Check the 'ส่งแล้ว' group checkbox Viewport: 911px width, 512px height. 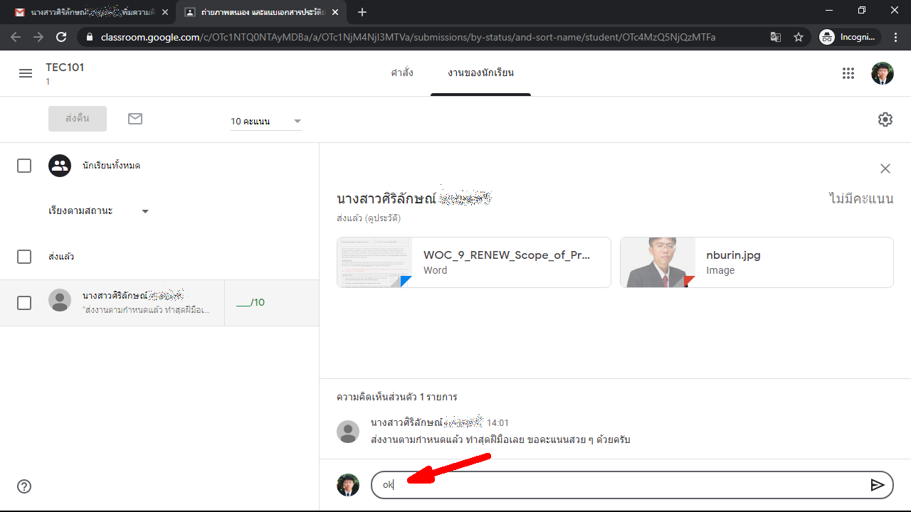[x=24, y=257]
